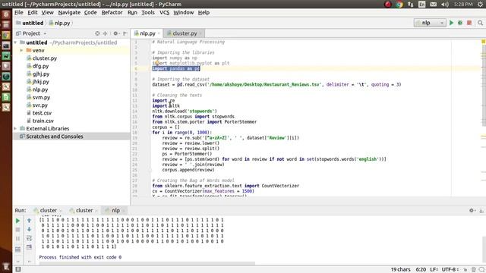Screen dimensions: 486x273
Task: Stop the process with red square icon
Action: (x=469, y=23)
